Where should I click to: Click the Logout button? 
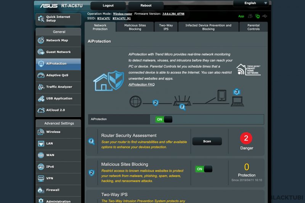[x=108, y=5]
